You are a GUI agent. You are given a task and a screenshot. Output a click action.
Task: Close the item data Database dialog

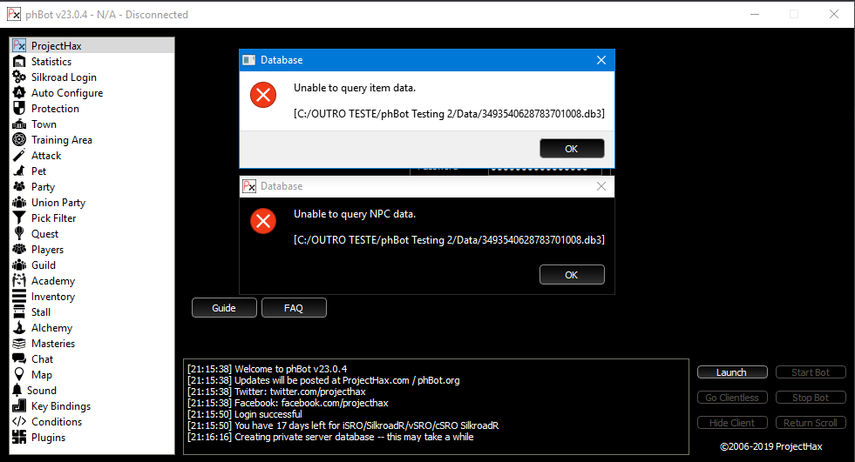571,149
